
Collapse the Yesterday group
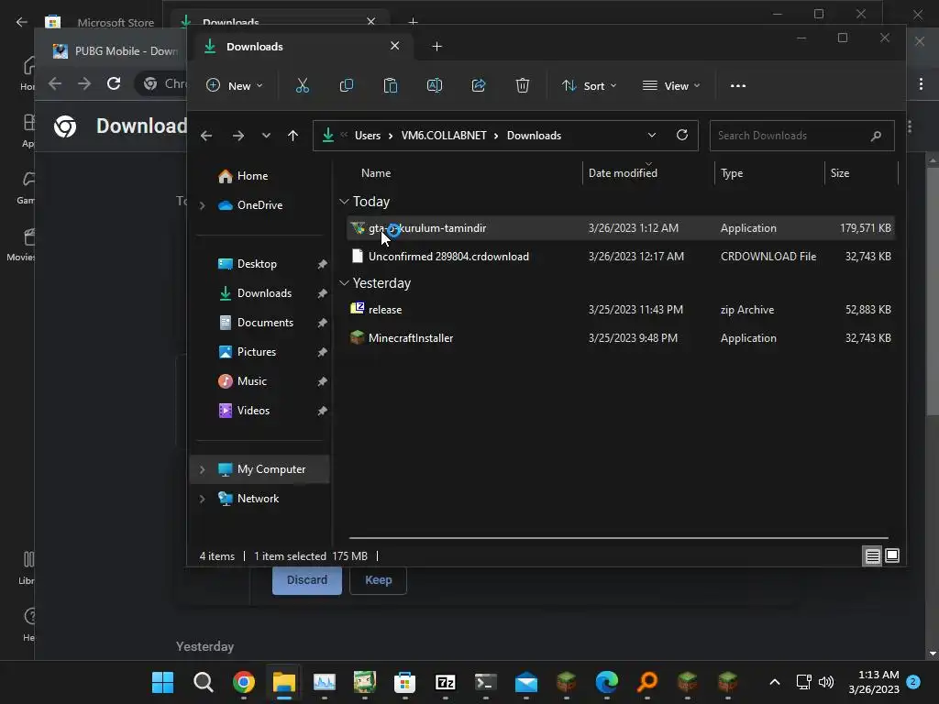click(345, 283)
